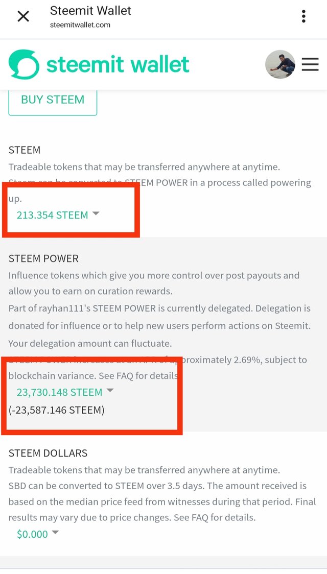Expand the 213.354 STEEM balance text
Viewport: 327px width, 574px height.
(52, 215)
